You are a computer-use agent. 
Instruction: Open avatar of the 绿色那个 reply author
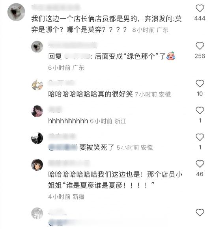point(37,47)
